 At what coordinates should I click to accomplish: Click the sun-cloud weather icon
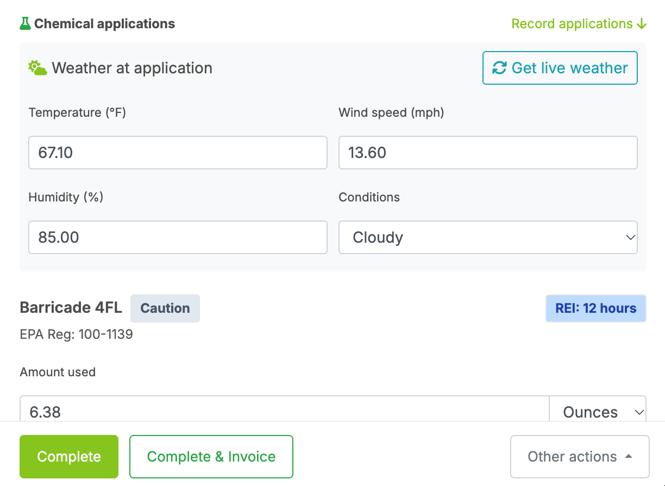(x=38, y=68)
